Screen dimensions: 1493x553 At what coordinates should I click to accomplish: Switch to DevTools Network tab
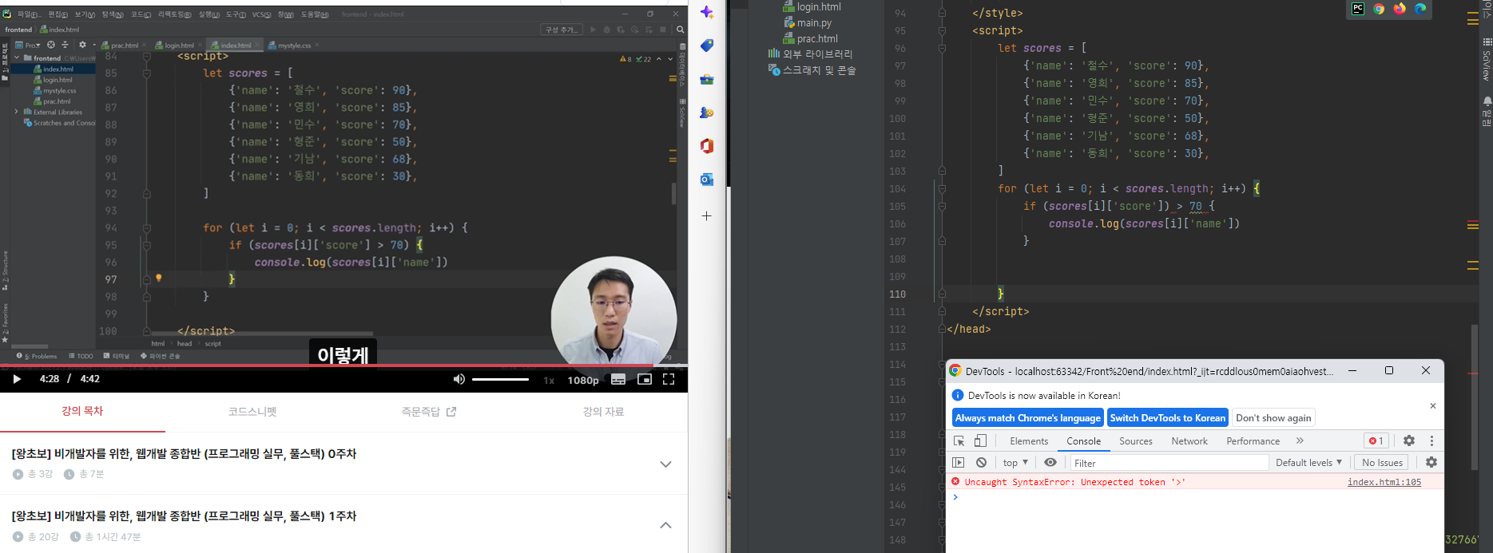click(1189, 441)
